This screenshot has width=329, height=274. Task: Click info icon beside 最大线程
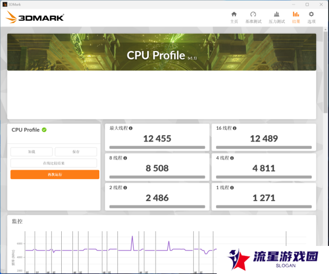click(130, 128)
